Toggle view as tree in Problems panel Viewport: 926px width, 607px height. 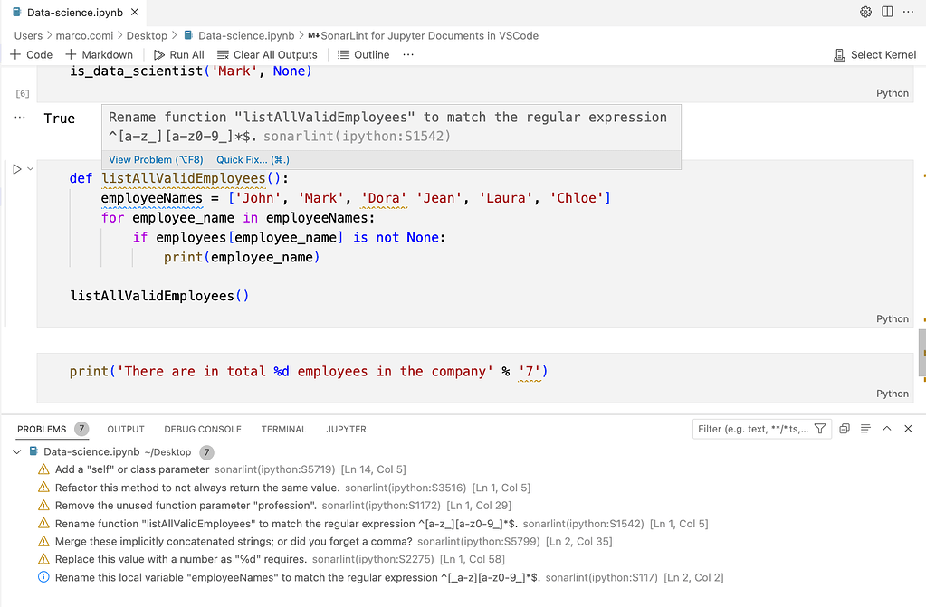pyautogui.click(x=865, y=429)
